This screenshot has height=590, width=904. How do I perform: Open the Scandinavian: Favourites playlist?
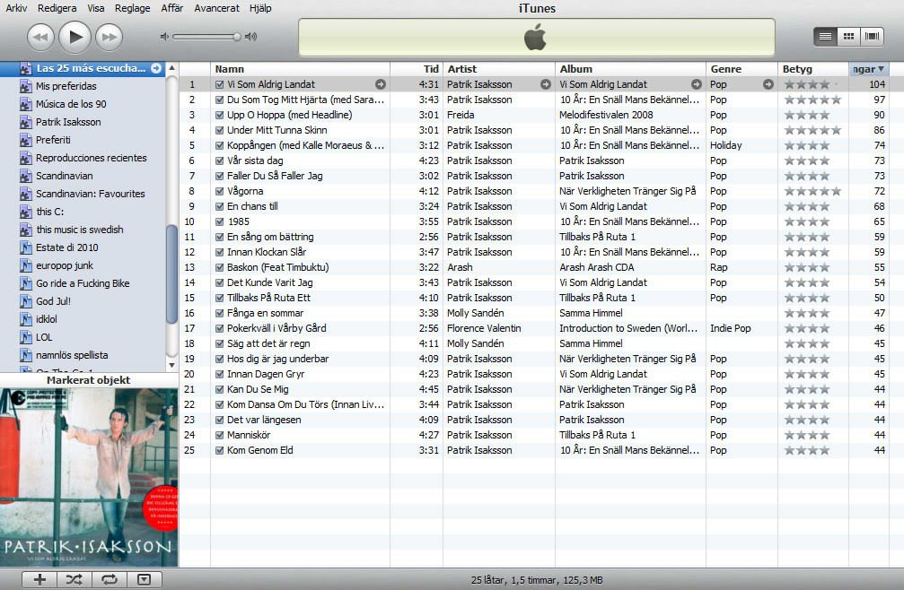coord(91,194)
